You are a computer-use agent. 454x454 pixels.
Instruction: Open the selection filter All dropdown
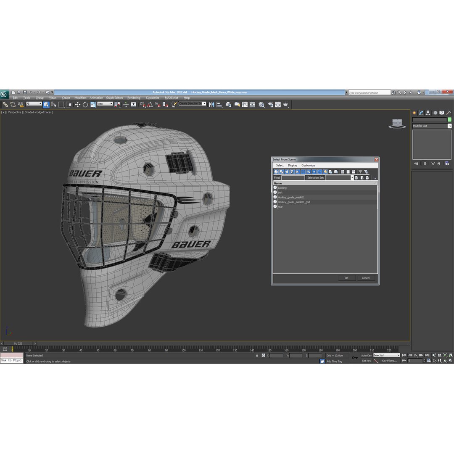point(34,104)
